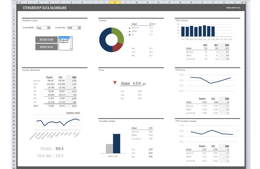Select Product A in the list box

click(x=64, y=38)
